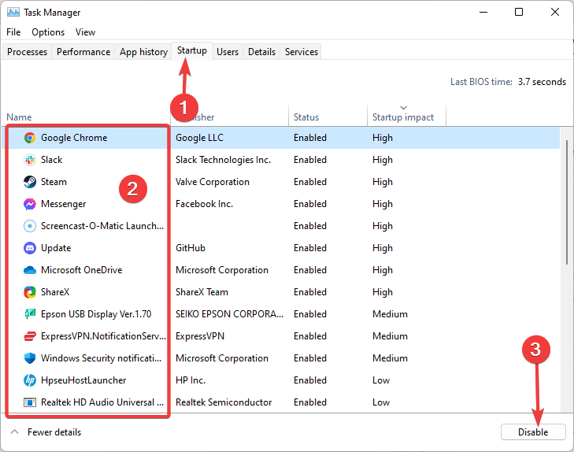Click Low impact in HpseuHostLauncher row

click(x=381, y=380)
